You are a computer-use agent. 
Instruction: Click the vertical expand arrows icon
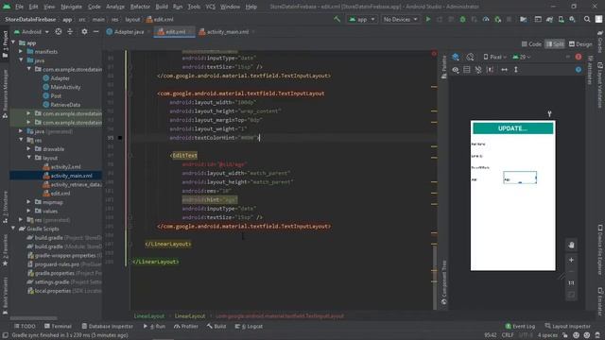[x=516, y=70]
